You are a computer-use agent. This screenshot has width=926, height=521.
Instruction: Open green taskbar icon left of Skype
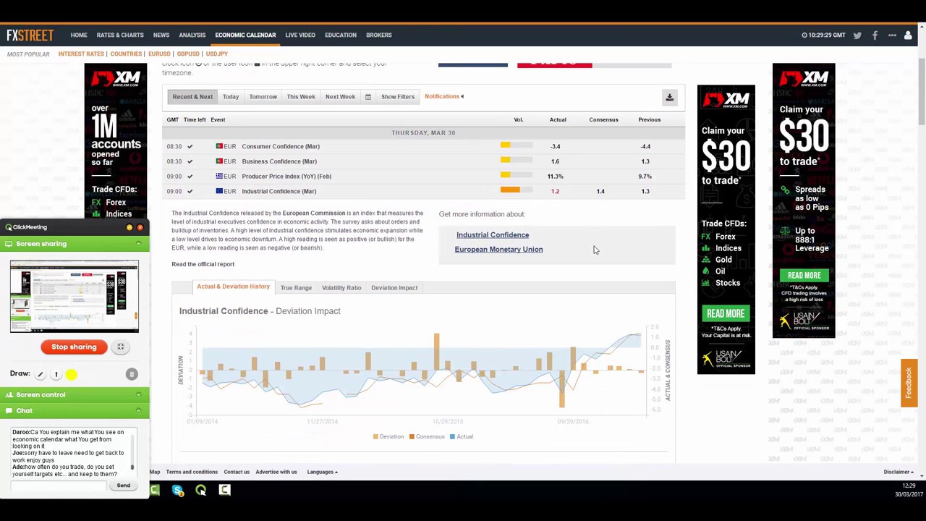coord(155,491)
